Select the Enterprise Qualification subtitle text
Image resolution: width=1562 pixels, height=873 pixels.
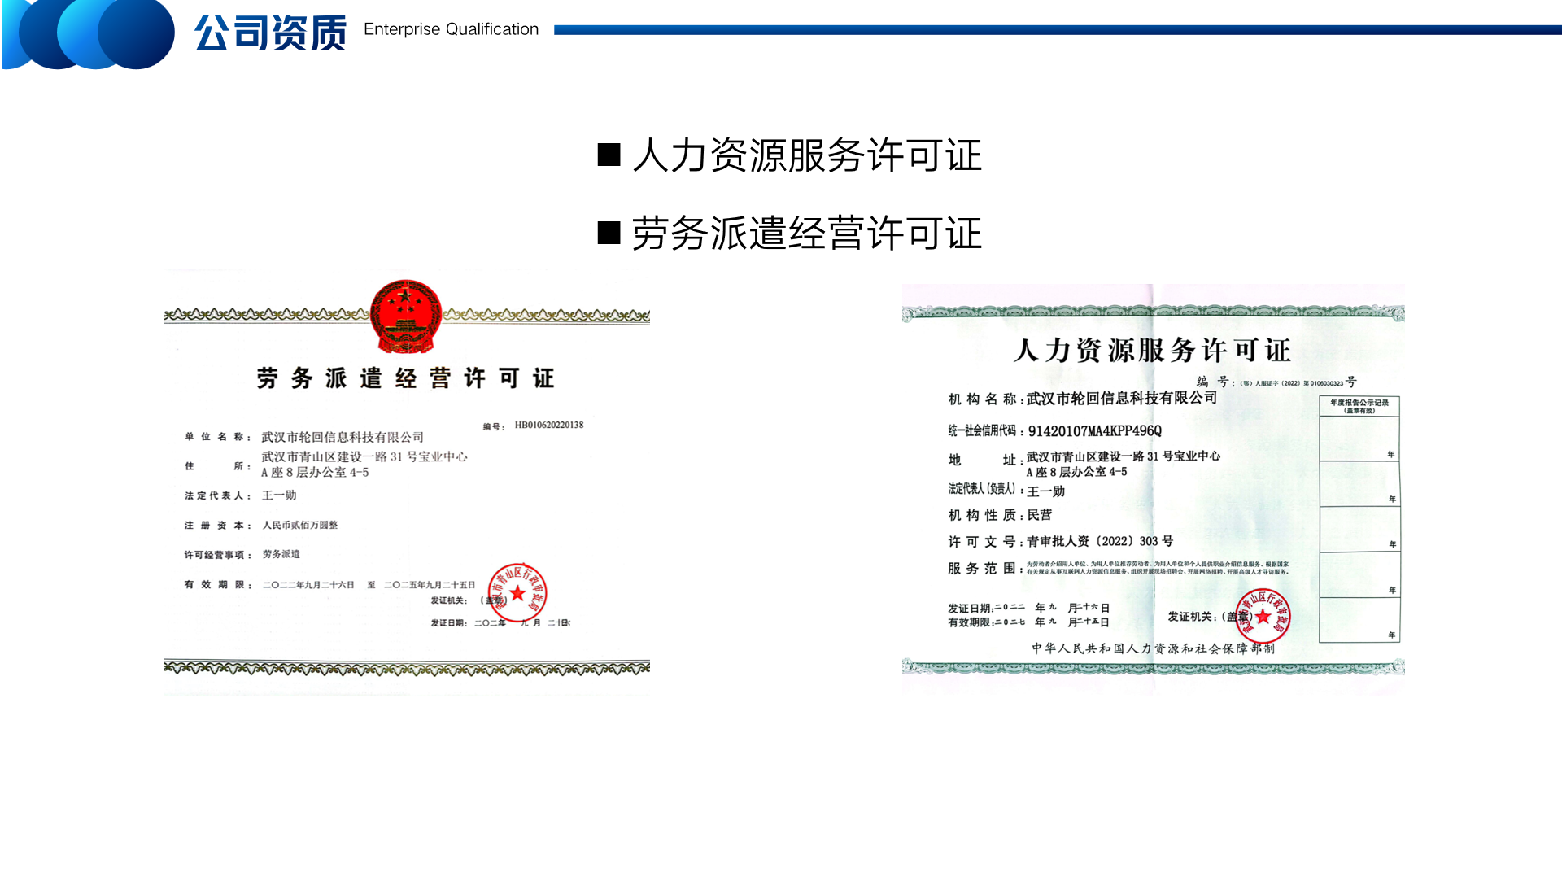pyautogui.click(x=451, y=29)
